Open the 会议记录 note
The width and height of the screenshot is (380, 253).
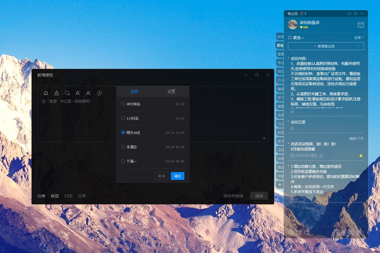298,122
